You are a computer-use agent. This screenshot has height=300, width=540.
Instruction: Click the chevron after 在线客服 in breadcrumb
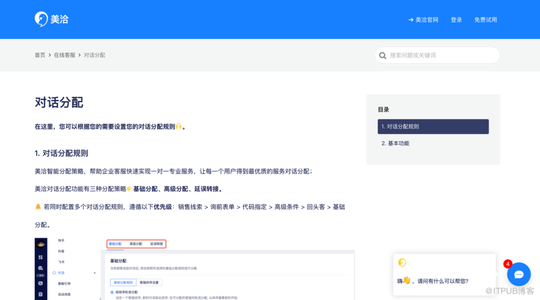[80, 55]
